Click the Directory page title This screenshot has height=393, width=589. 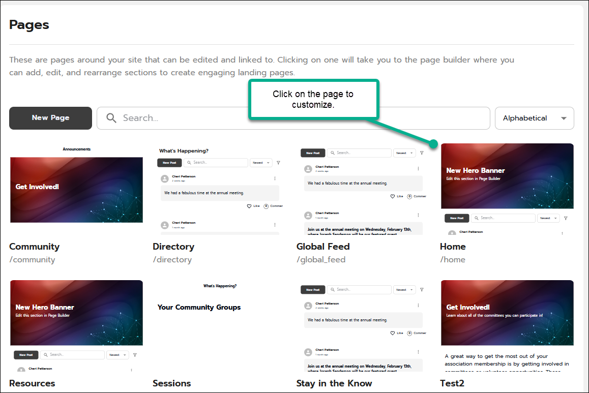click(x=173, y=247)
